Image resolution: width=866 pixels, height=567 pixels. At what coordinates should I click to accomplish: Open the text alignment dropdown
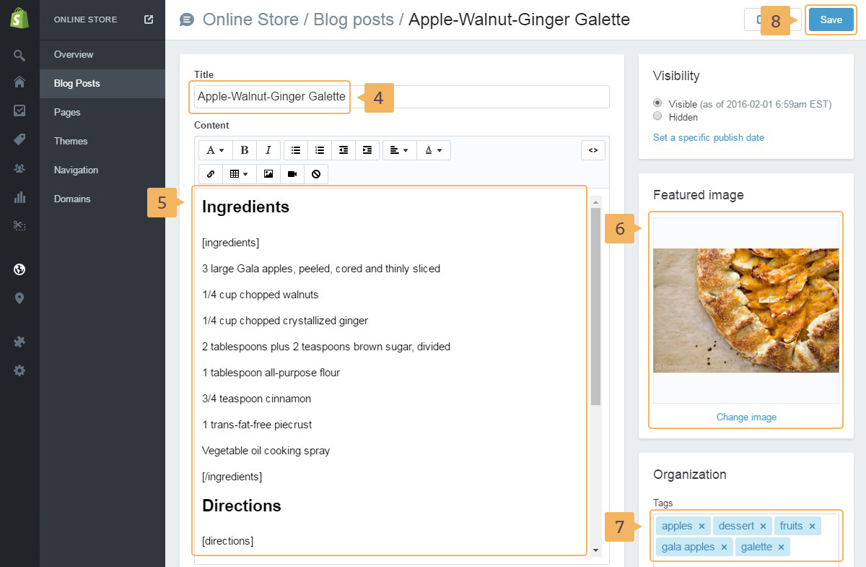coord(398,150)
